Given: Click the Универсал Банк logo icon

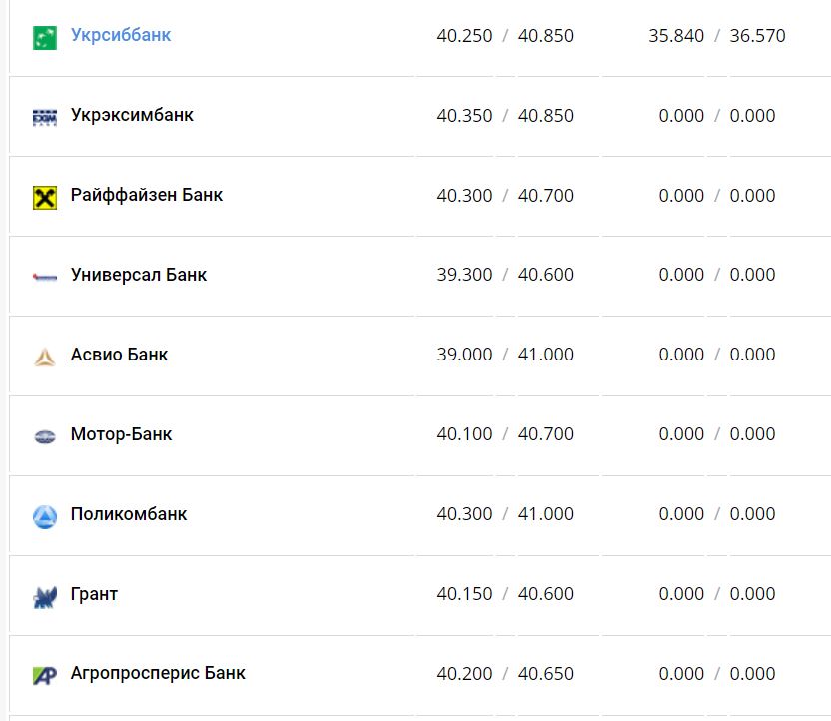Looking at the screenshot, I should pos(45,277).
